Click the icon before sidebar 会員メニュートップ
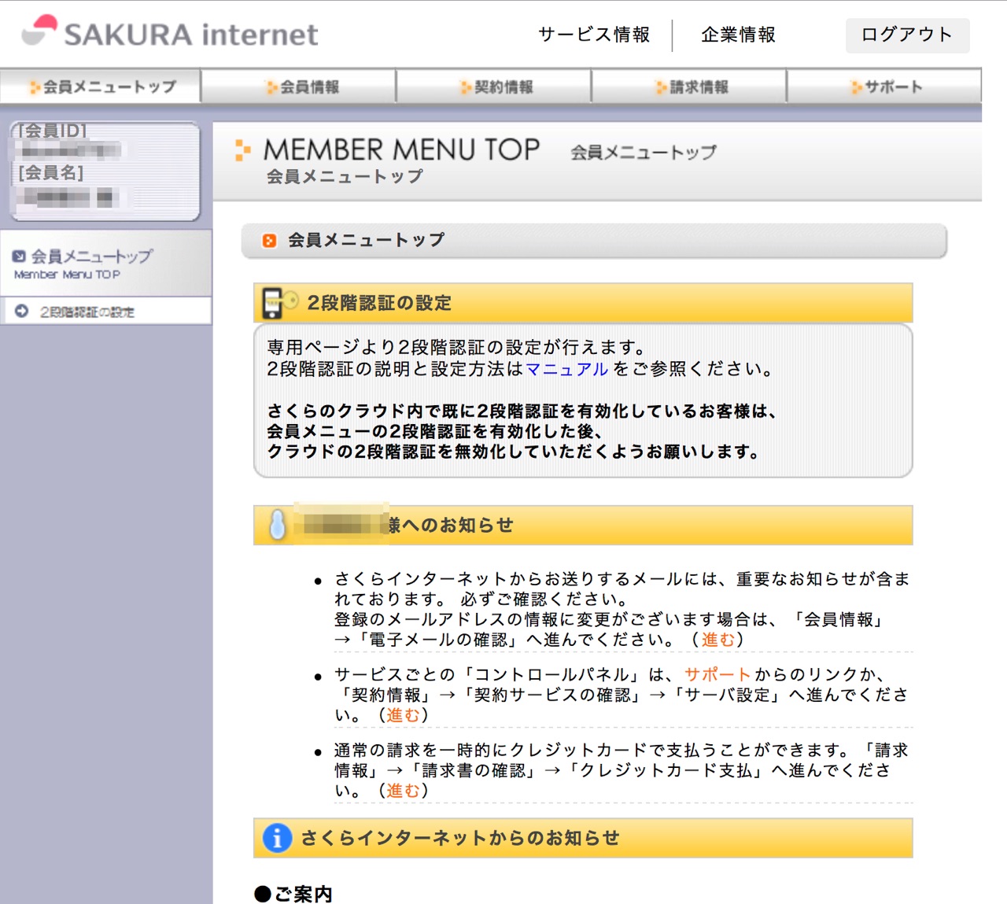The width and height of the screenshot is (1007, 904). click(x=19, y=256)
